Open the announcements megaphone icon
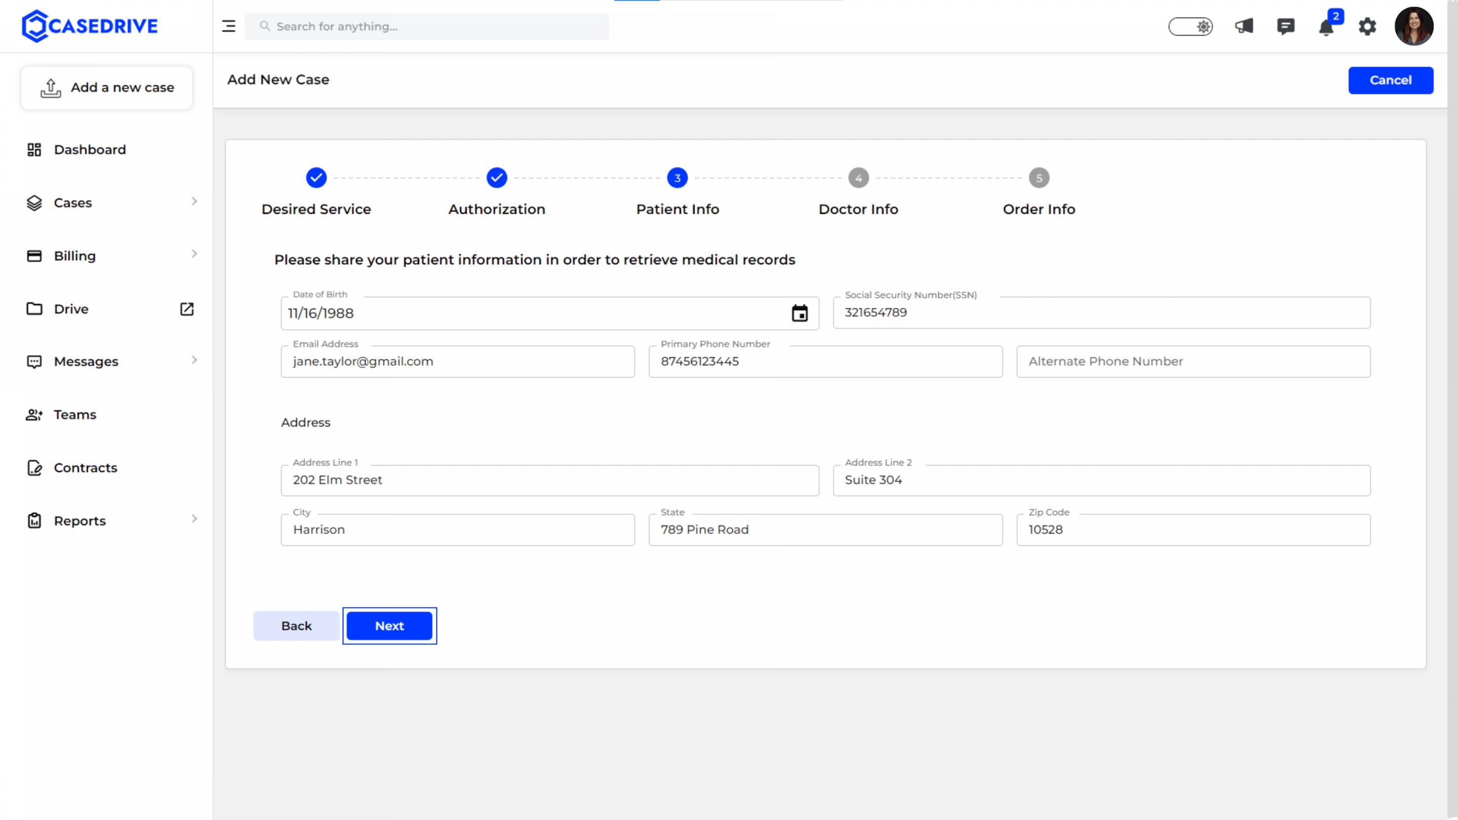Viewport: 1458px width, 820px height. click(1244, 26)
